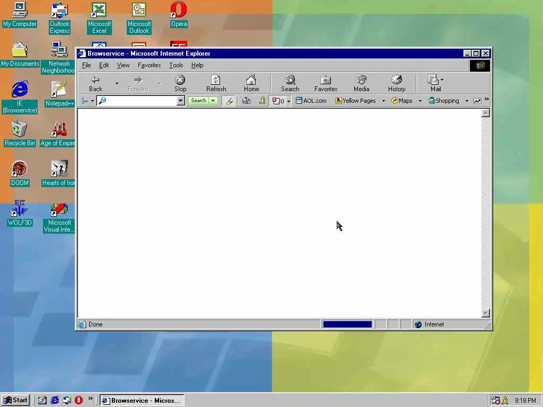This screenshot has height=407, width=543.
Task: Select the Age of Empires desktop shortcut
Action: 58,134
